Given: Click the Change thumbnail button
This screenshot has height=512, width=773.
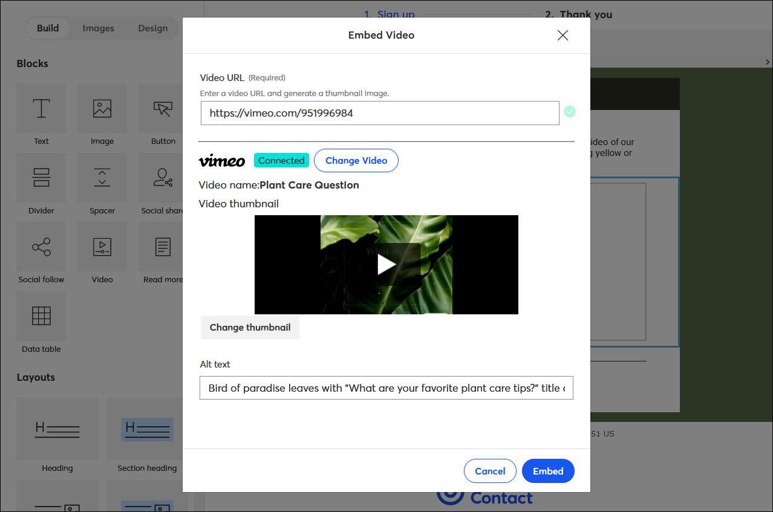Looking at the screenshot, I should click(x=250, y=327).
